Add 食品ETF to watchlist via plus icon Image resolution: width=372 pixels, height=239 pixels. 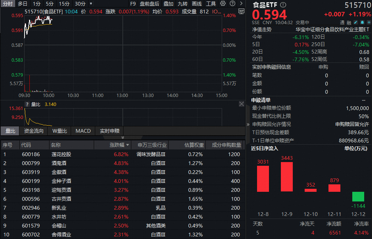tap(369, 22)
